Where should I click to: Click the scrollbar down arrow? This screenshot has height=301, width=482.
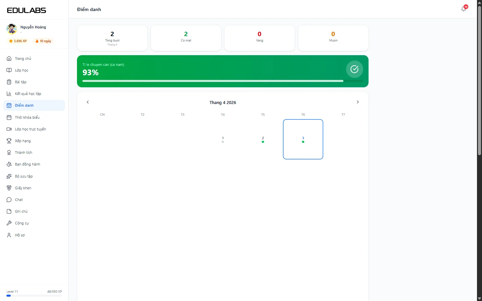[479, 298]
